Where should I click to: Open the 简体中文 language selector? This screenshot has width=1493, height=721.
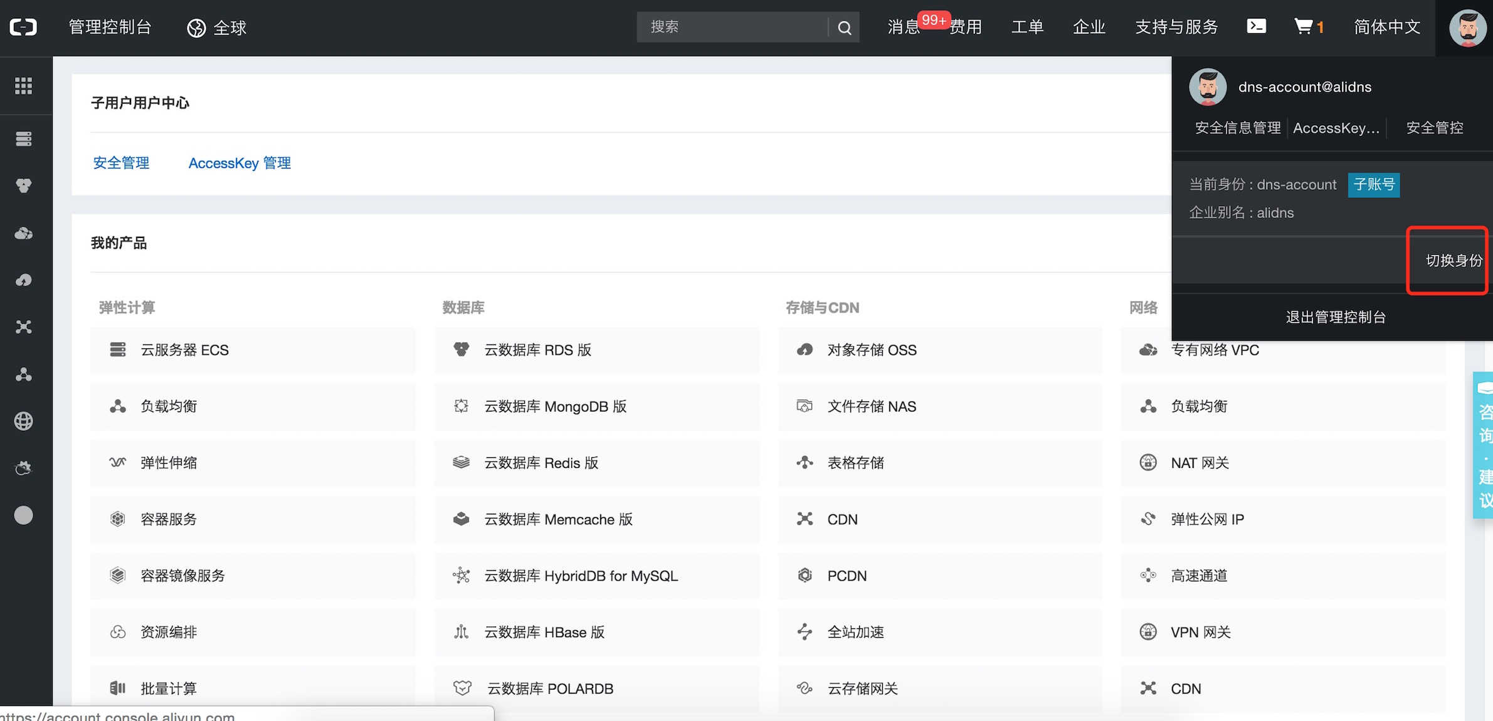pos(1387,27)
